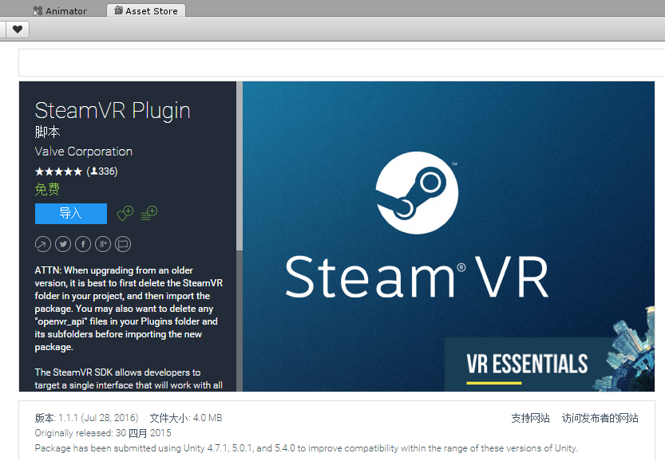Click the 免费 price label
Viewport: 665px width, 461px height.
point(47,189)
